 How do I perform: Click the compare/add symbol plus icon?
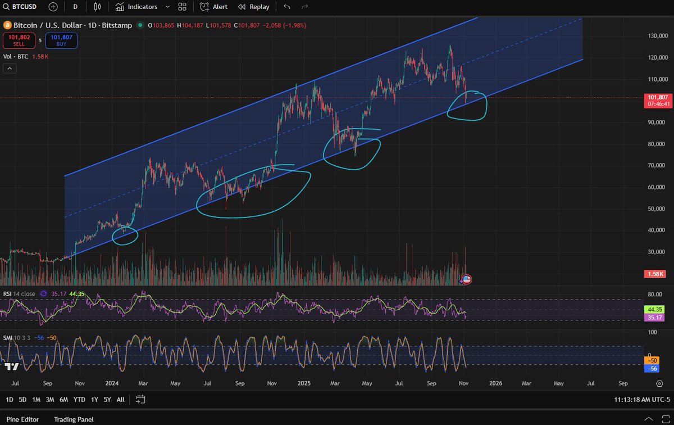pyautogui.click(x=52, y=7)
